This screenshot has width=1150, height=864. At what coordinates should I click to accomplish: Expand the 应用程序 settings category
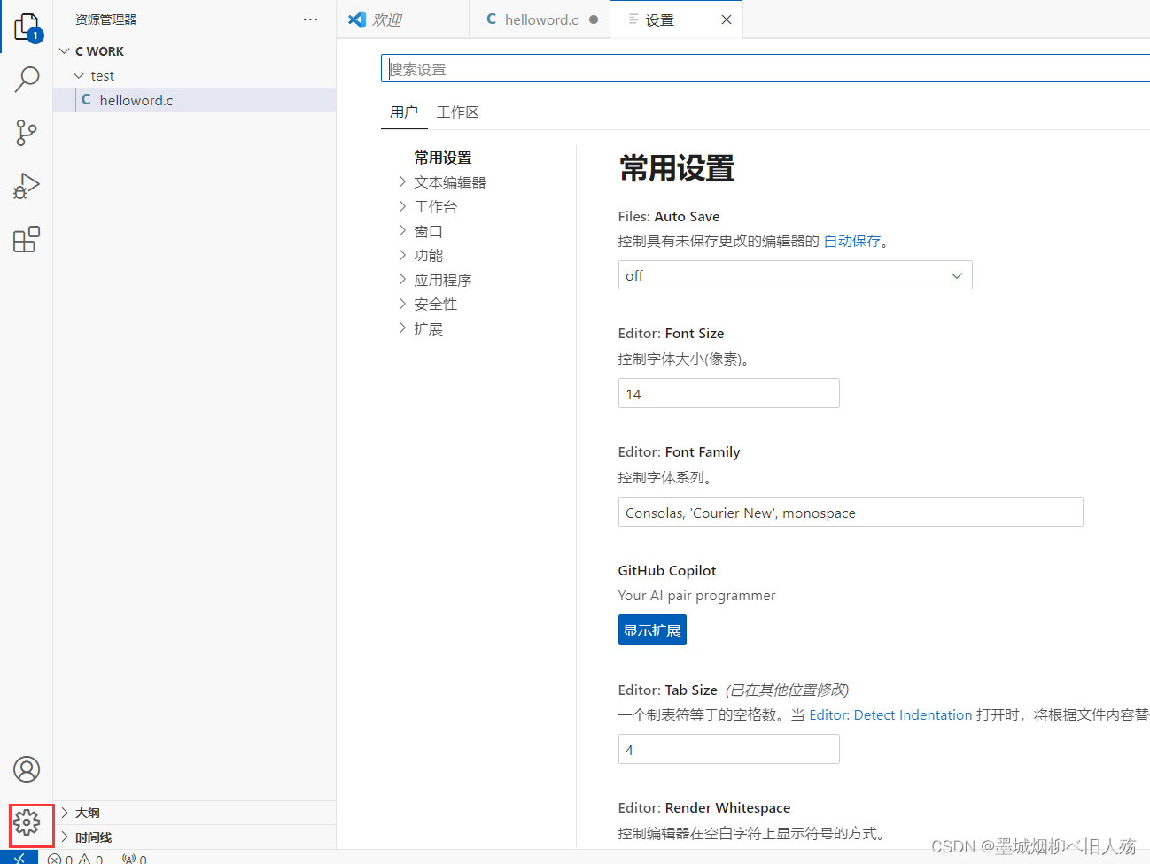tap(434, 280)
